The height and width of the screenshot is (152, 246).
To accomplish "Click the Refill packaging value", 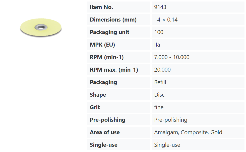I will [x=160, y=82].
